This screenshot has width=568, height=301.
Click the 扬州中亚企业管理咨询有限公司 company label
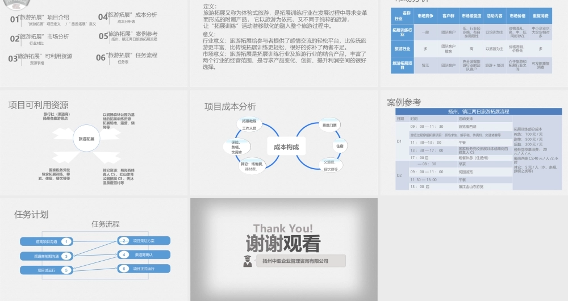click(295, 261)
